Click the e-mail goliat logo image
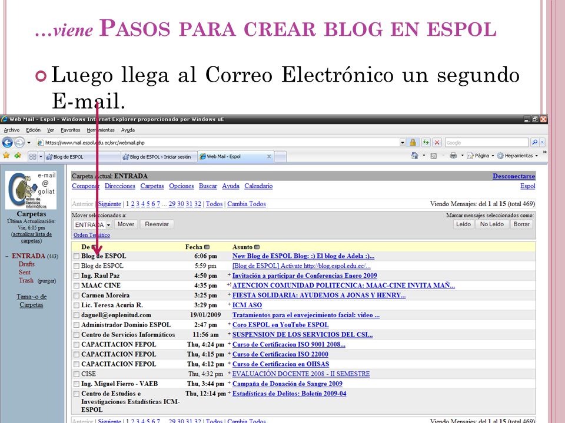The height and width of the screenshot is (423, 565). [31, 190]
